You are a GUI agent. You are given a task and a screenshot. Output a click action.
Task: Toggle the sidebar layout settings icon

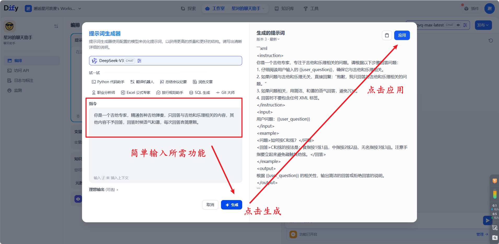click(56, 26)
